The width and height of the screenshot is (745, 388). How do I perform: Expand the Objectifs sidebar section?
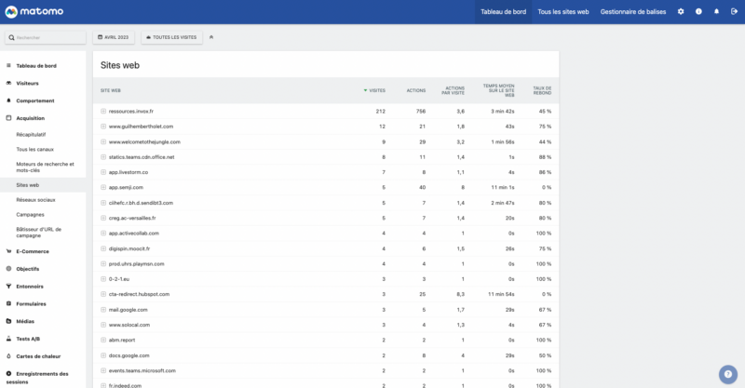click(28, 269)
